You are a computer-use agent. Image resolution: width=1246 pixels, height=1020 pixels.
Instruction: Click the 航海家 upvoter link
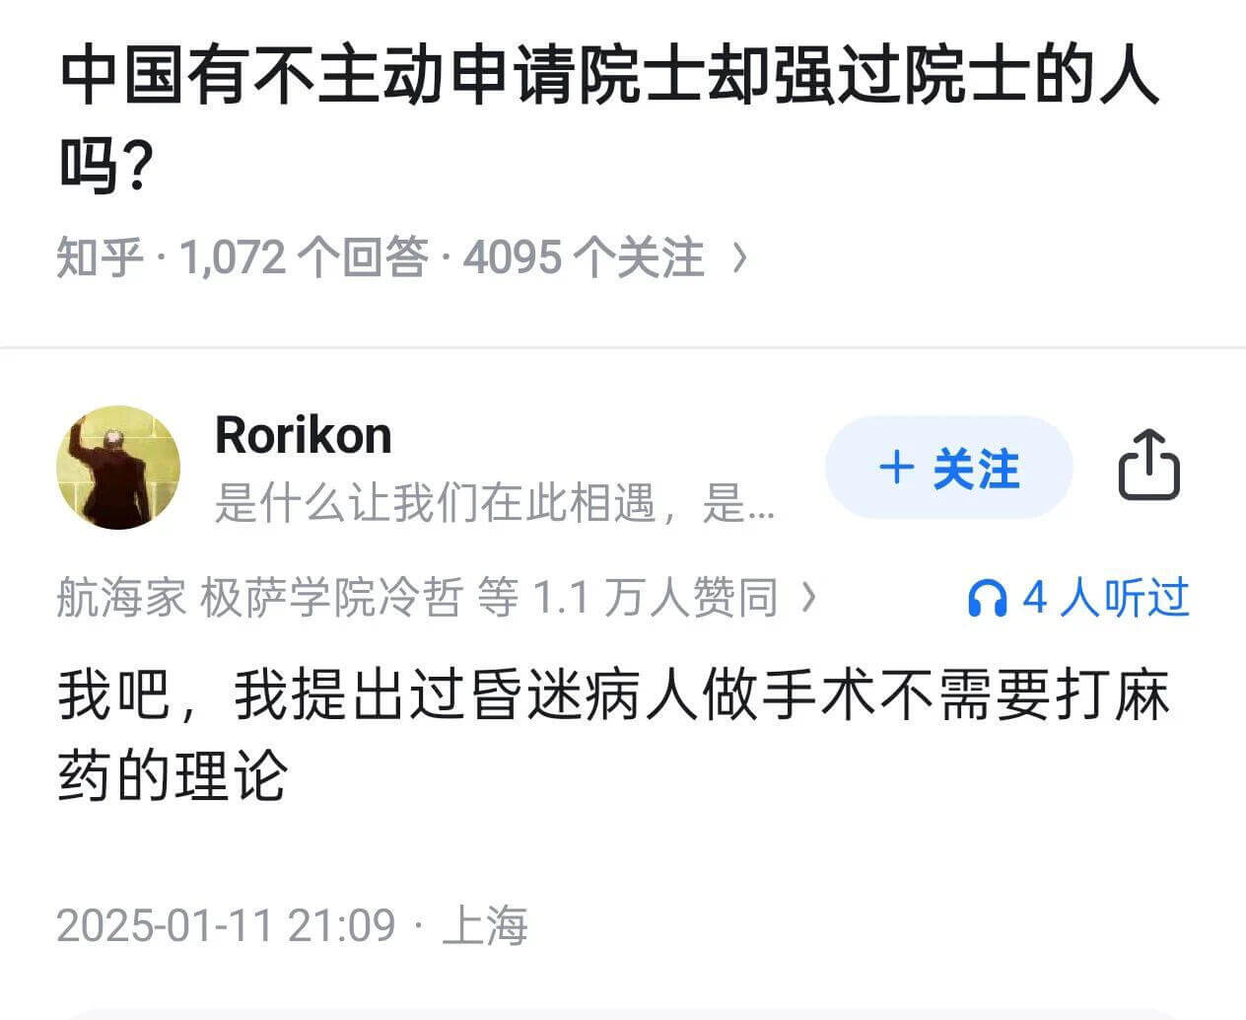tap(118, 597)
